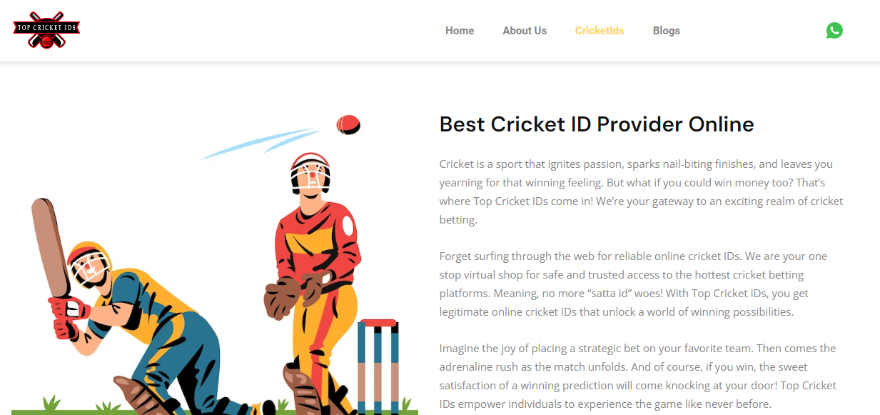
Task: Click the red cricket ball illustration
Action: click(x=348, y=125)
